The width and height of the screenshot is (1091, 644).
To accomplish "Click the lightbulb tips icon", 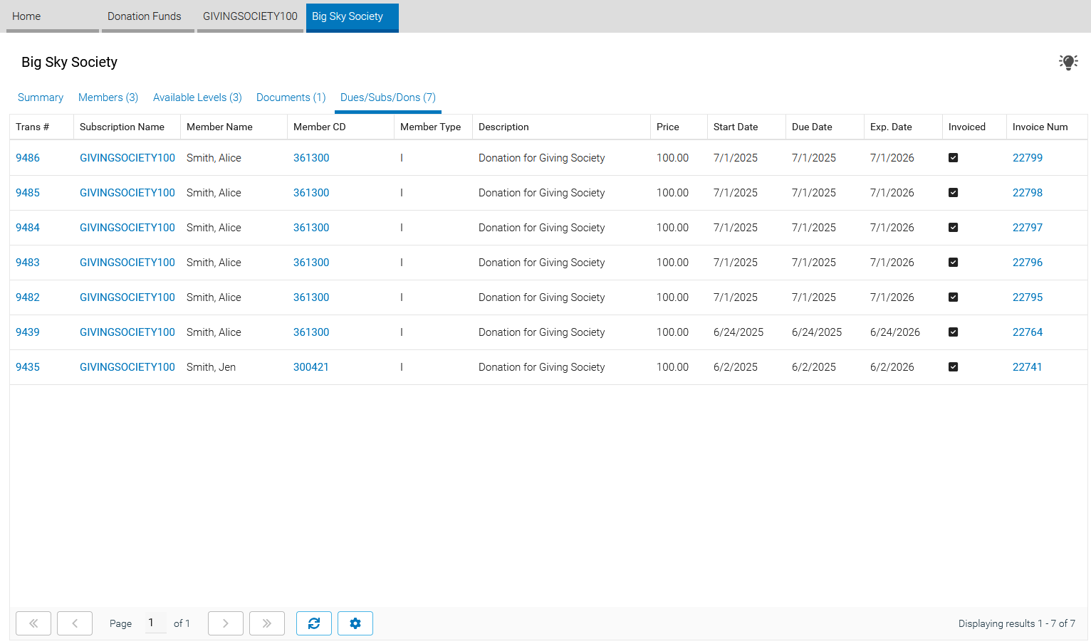I will point(1067,63).
